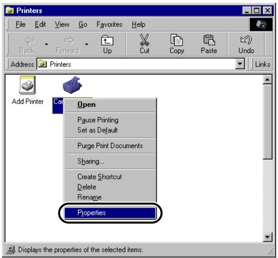Click the Printers folder icon in title bar
The image size is (278, 258).
(10, 11)
